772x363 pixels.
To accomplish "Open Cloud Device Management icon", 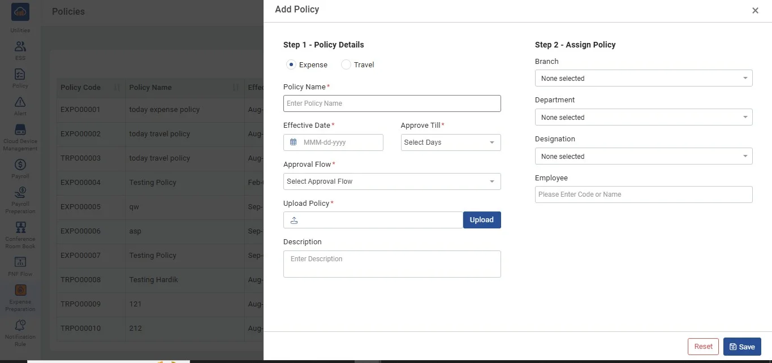I will (x=20, y=130).
